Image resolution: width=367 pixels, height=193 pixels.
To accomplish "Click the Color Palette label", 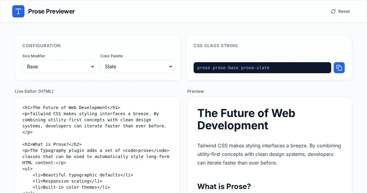I will coord(111,56).
